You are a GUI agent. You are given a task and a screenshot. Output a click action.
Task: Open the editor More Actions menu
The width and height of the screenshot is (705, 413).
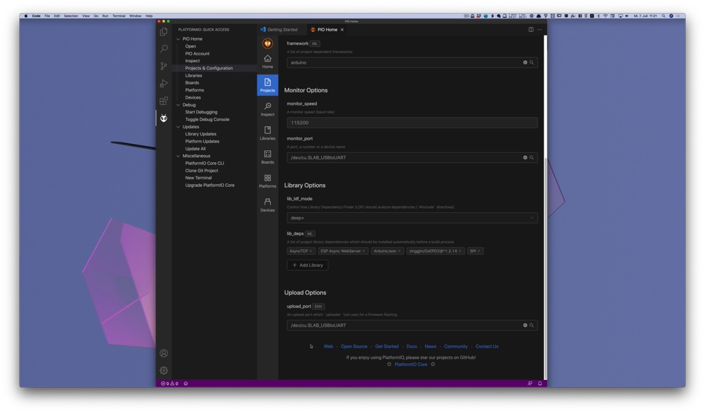click(x=539, y=29)
